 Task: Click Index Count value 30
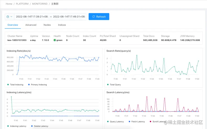84,40
